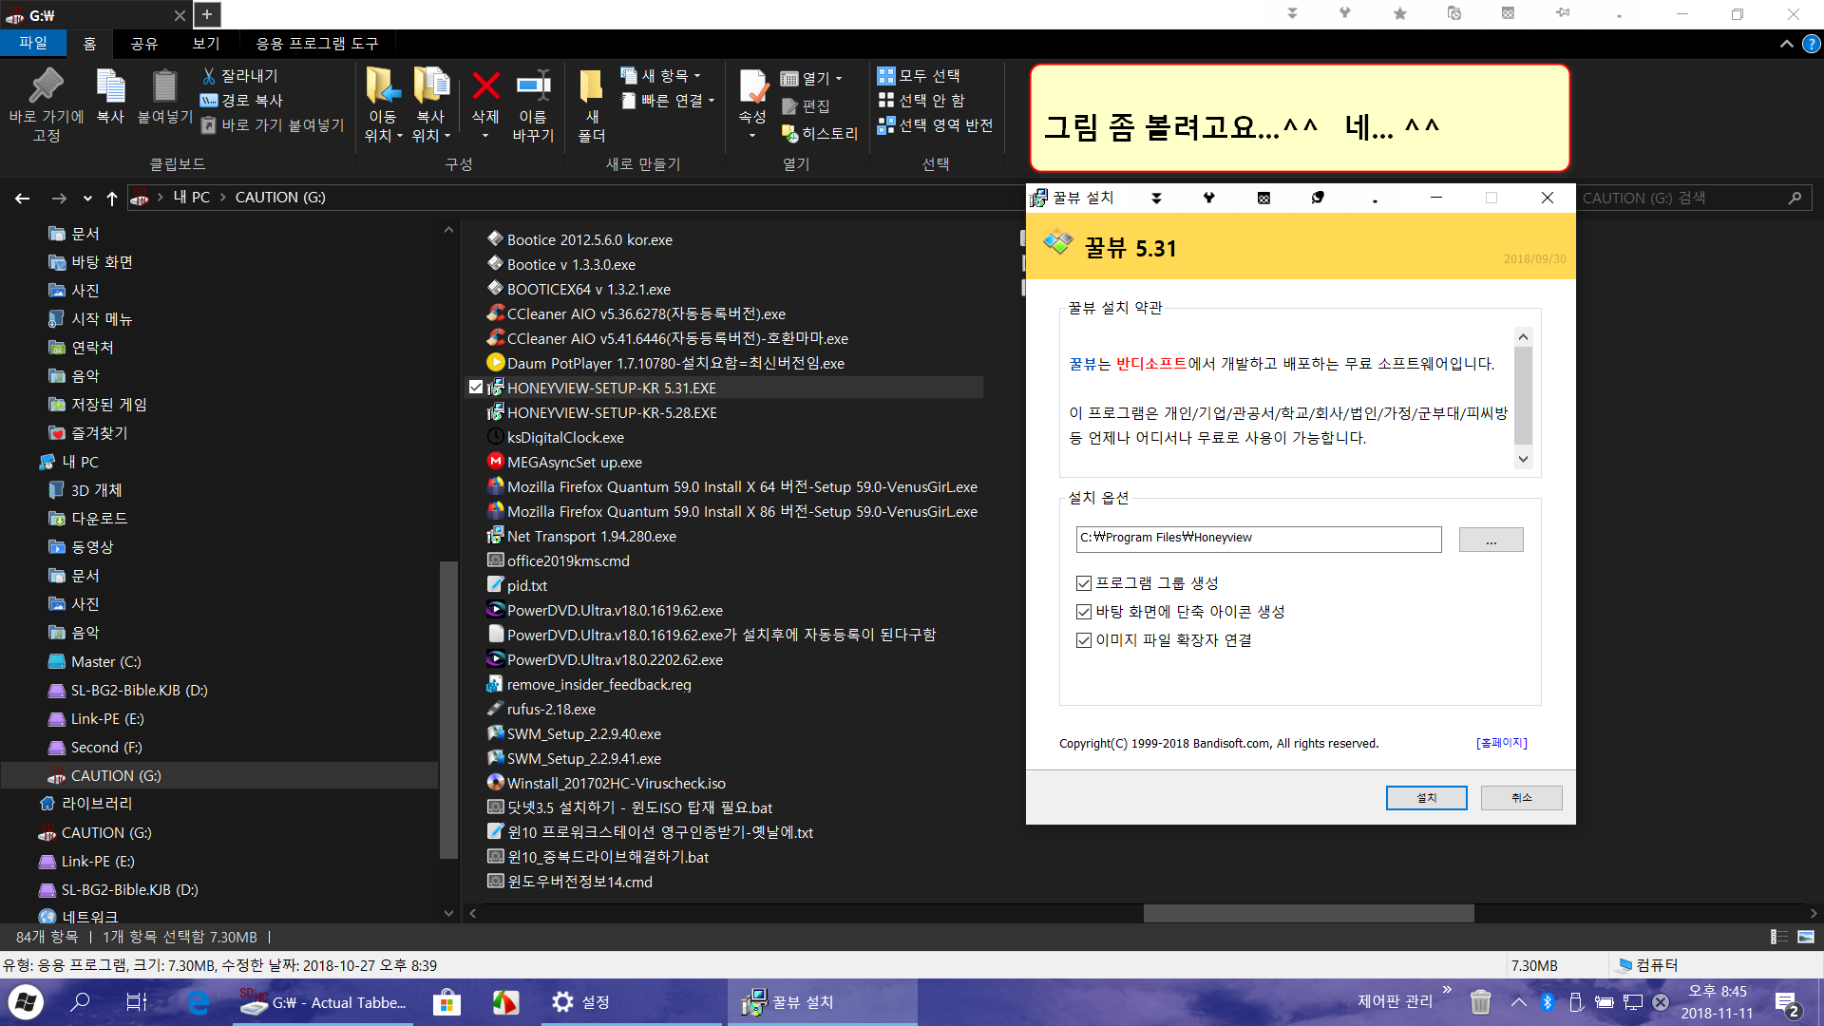The image size is (1824, 1026).
Task: Open the 열기 dropdown arrow
Action: (x=839, y=79)
